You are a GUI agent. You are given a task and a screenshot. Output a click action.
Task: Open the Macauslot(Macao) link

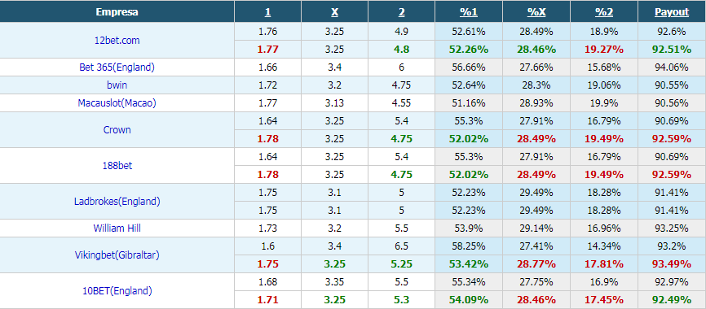pyautogui.click(x=117, y=102)
